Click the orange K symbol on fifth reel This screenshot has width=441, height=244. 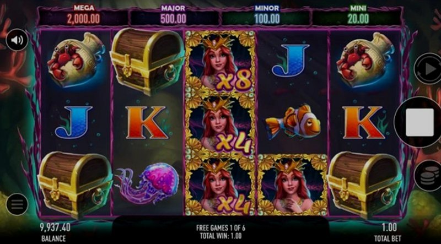tap(363, 123)
